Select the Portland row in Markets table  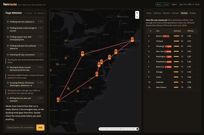172,41
